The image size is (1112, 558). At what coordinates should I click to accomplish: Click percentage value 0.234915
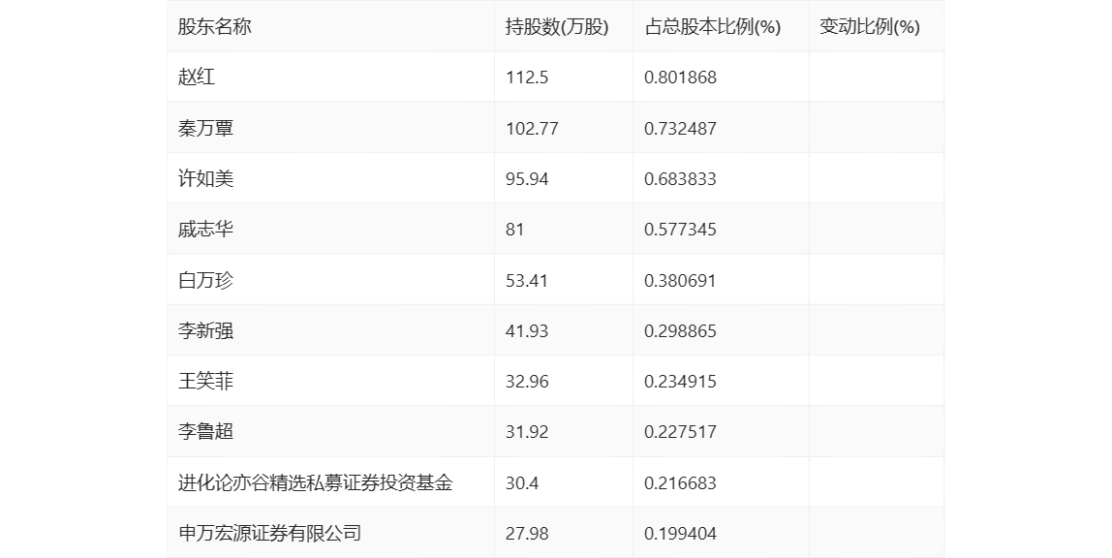pos(680,382)
